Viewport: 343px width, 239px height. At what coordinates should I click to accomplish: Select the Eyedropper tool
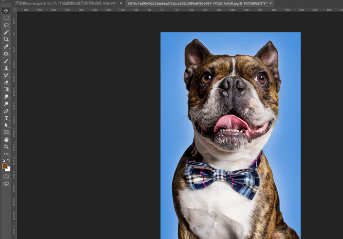(6, 46)
